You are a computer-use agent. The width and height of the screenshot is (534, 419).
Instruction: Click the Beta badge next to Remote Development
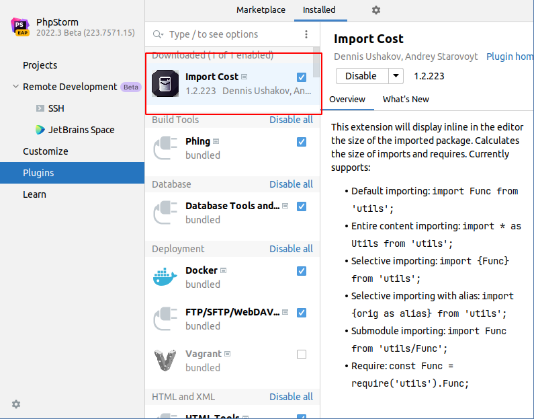(131, 87)
